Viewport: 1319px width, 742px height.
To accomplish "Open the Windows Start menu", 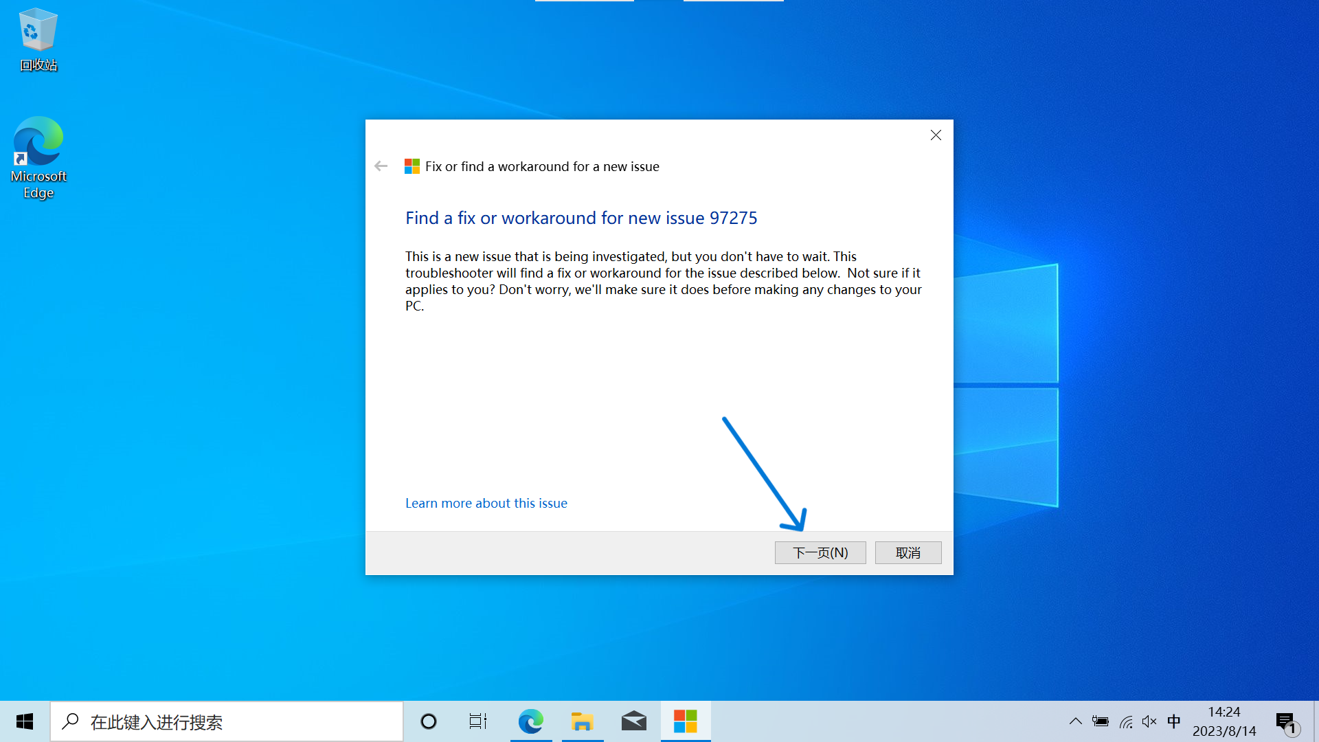I will [x=25, y=721].
